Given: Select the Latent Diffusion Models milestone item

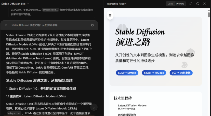Looking at the screenshot, I should tap(132, 106).
